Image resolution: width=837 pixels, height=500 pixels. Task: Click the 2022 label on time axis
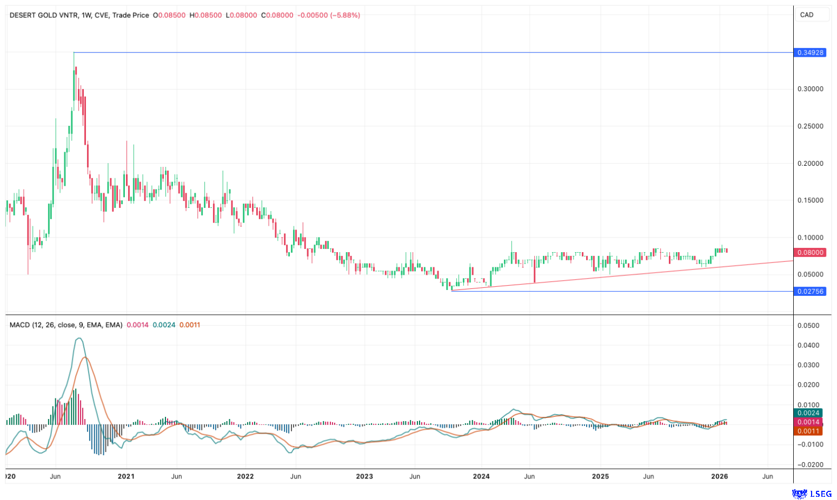tap(245, 476)
